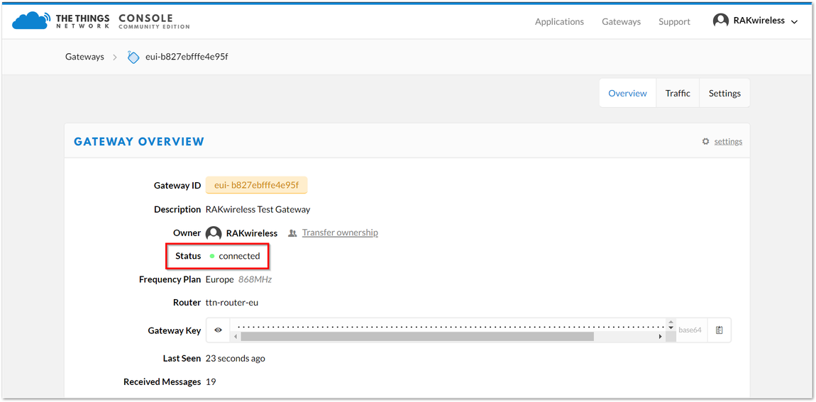This screenshot has height=402, width=816.
Task: Click the base64 format label
Action: (690, 330)
